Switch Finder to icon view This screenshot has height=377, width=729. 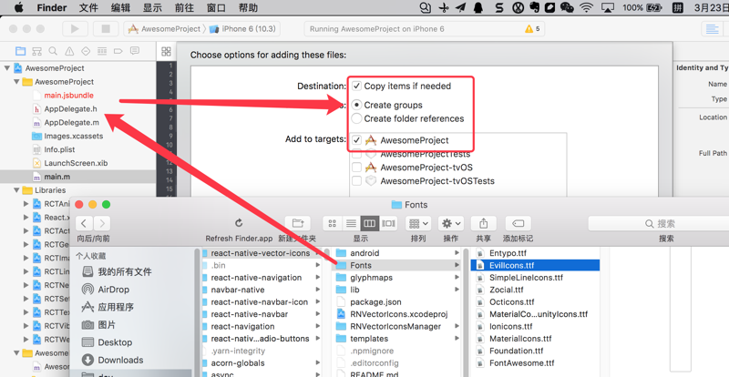point(332,224)
